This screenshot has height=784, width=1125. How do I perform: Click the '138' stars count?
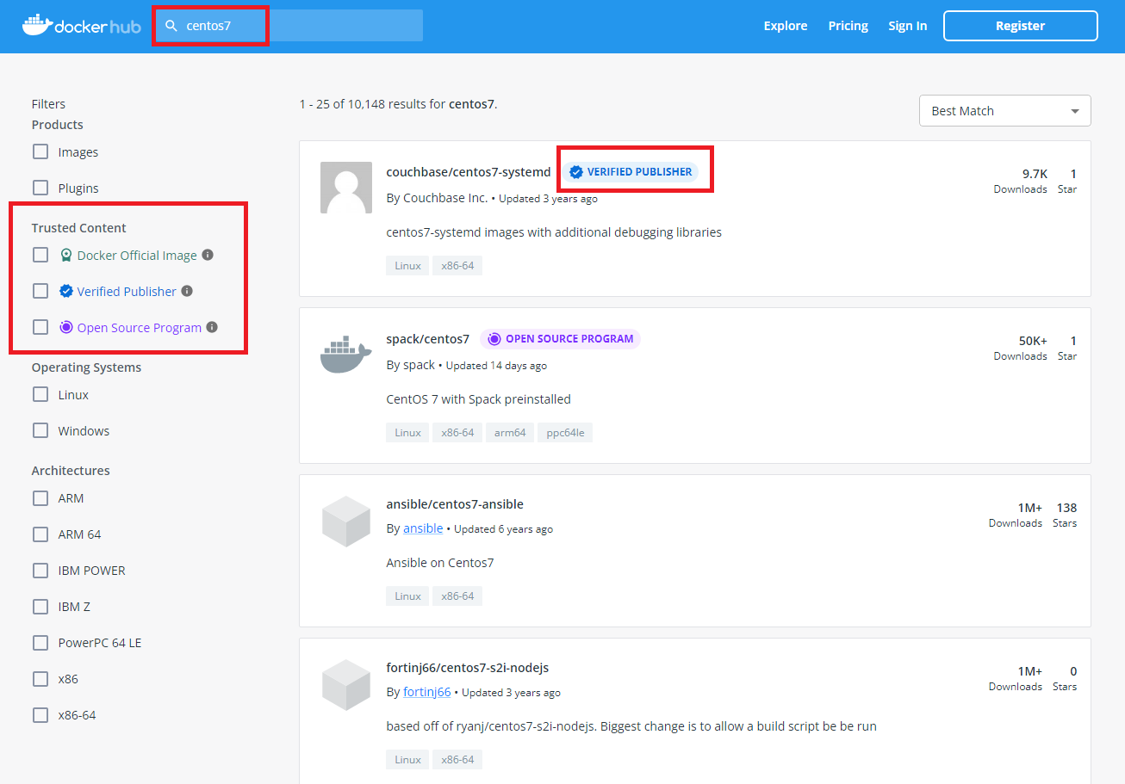click(1066, 508)
